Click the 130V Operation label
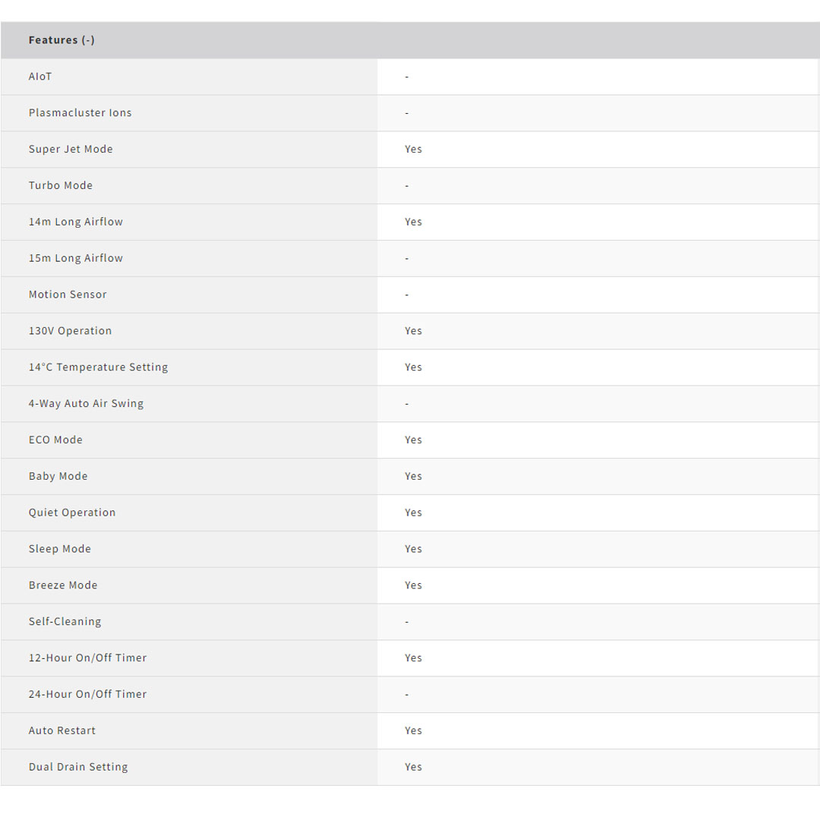The height and width of the screenshot is (820, 820). pyautogui.click(x=70, y=331)
